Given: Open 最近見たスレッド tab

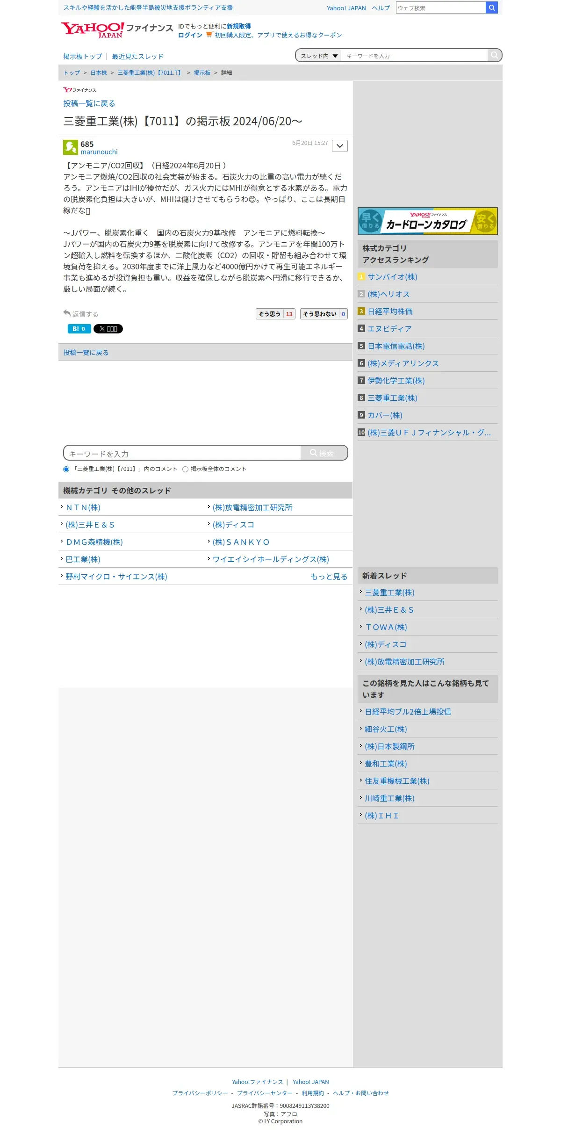Looking at the screenshot, I should pos(137,57).
